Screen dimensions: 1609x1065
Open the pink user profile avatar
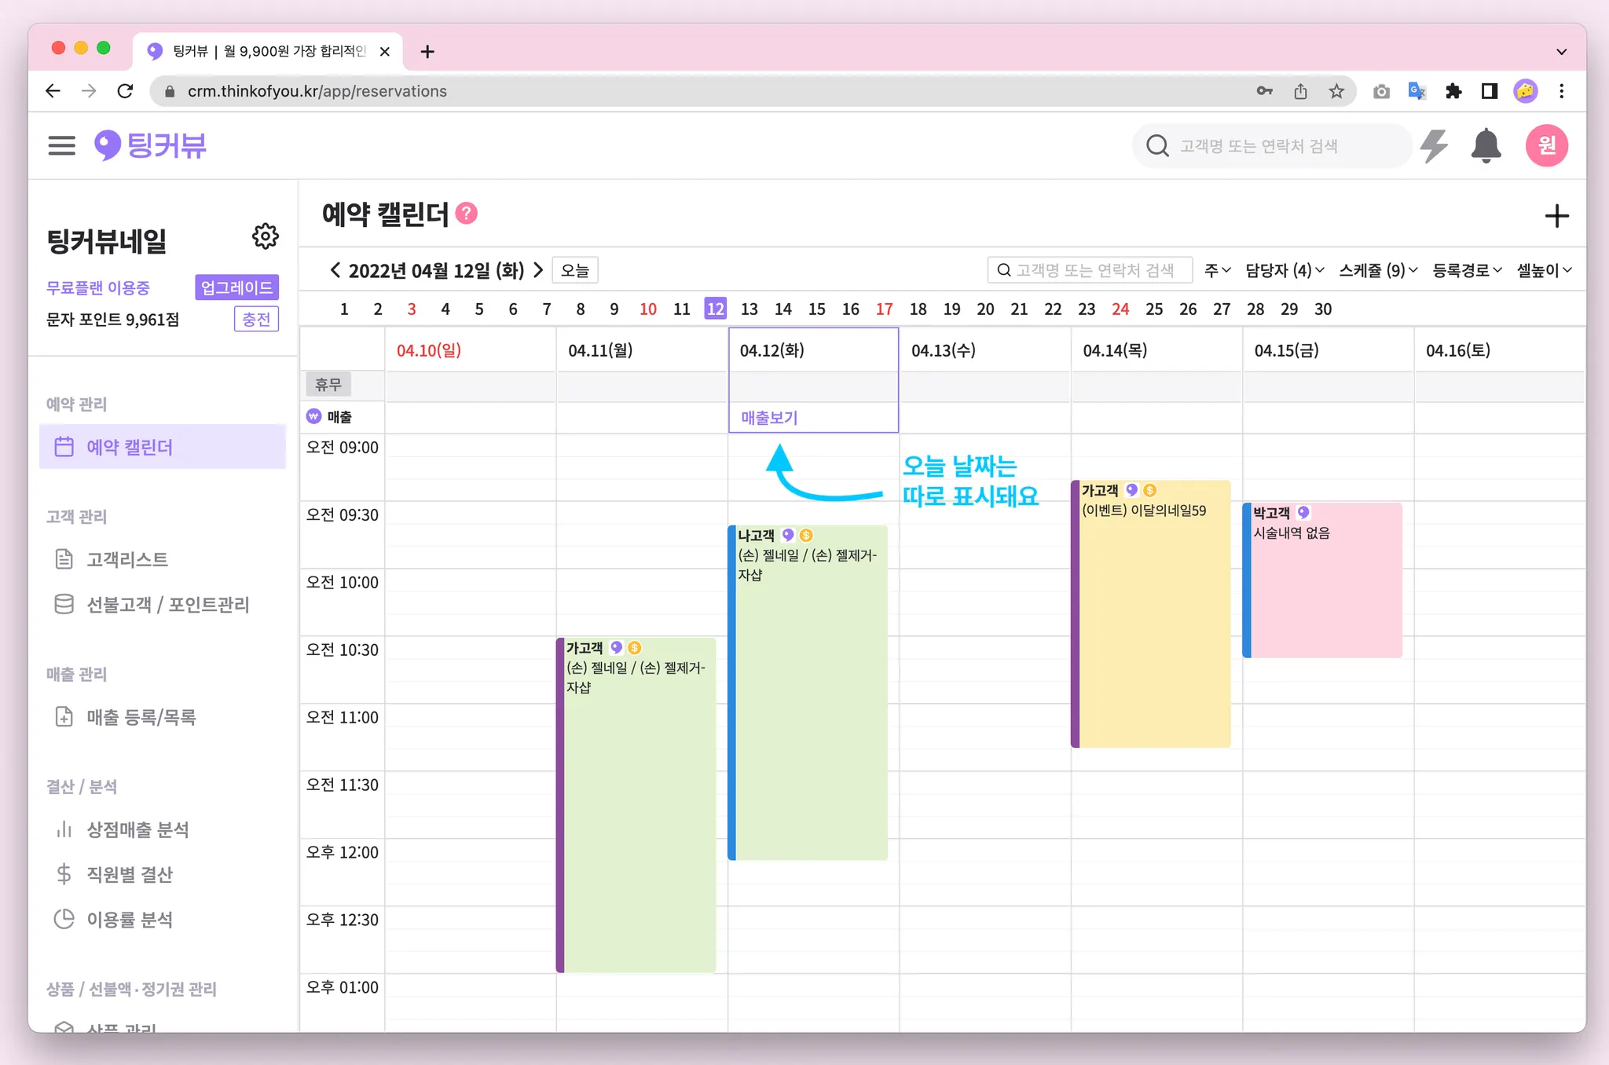coord(1546,145)
